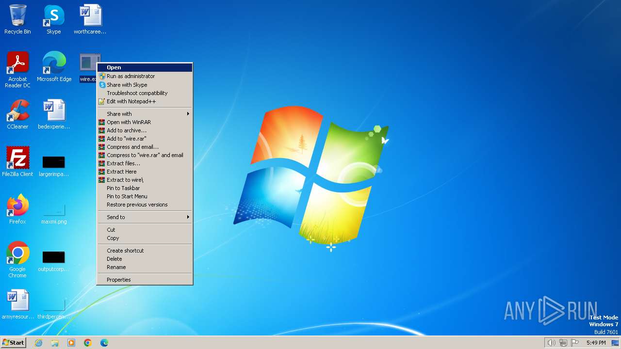The width and height of the screenshot is (621, 349).
Task: Choose Extract to wire\
Action: pyautogui.click(x=145, y=180)
